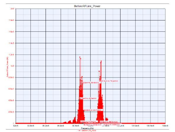Click the 1e-6 y-axis tick label

(12, 66)
